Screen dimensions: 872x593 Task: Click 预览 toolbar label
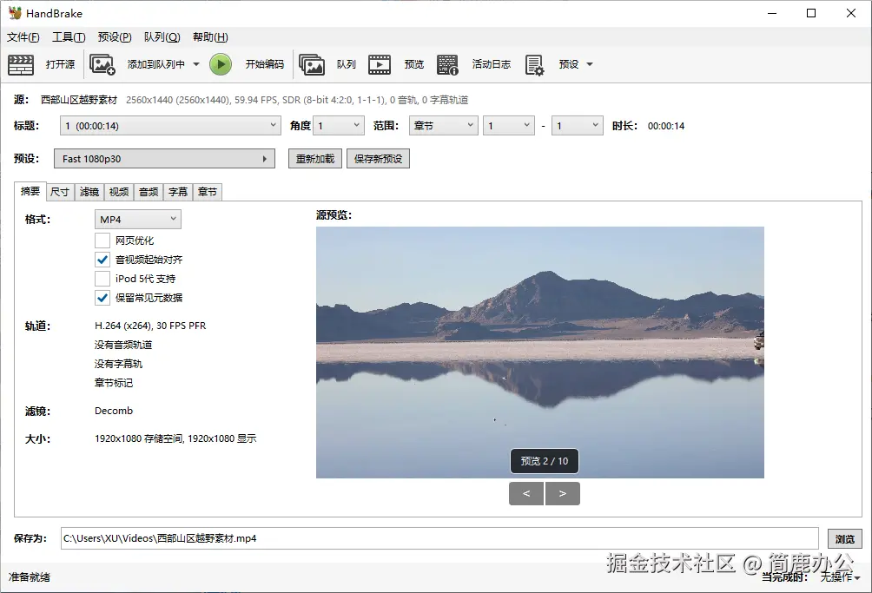(413, 64)
